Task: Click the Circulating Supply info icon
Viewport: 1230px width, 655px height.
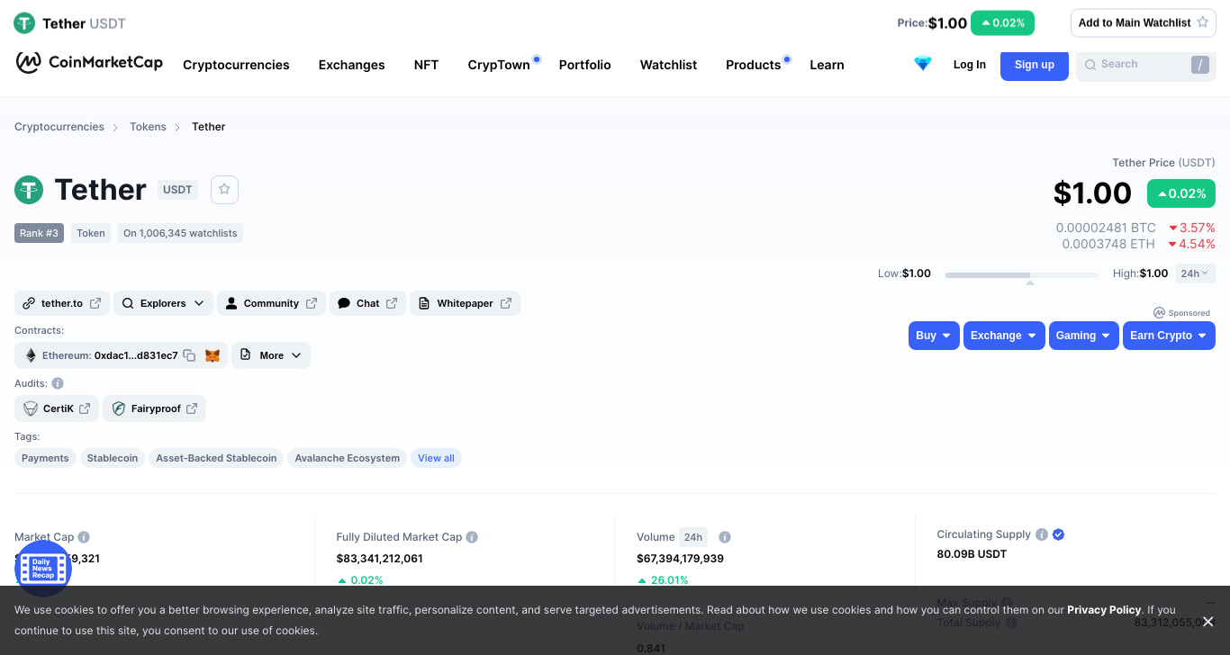Action: [x=1042, y=534]
